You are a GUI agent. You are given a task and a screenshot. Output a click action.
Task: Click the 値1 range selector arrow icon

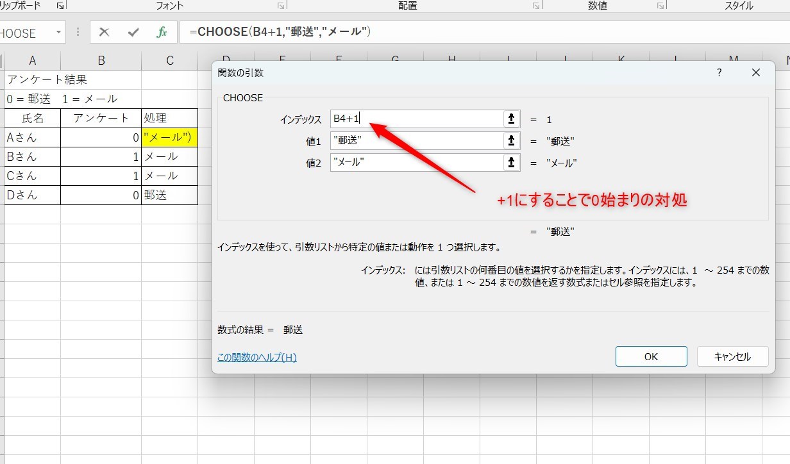511,141
